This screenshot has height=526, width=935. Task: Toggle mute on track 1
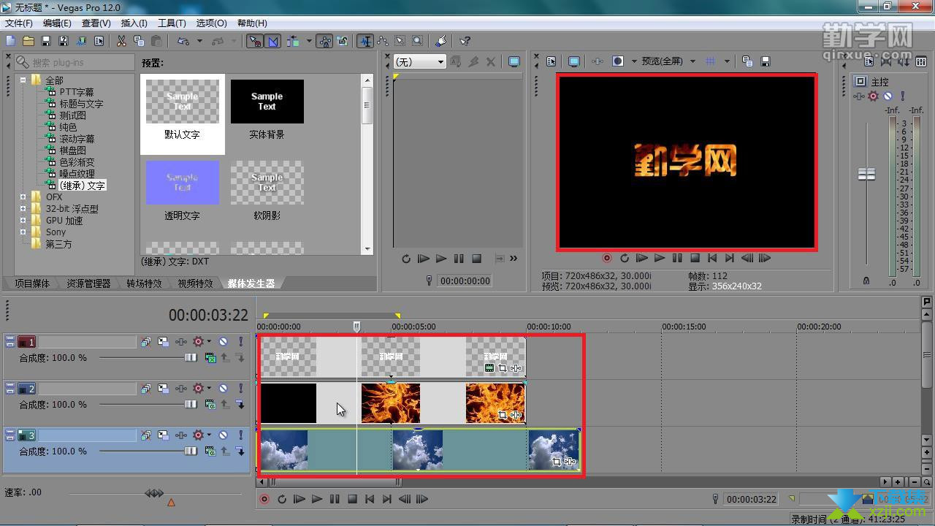(x=224, y=342)
